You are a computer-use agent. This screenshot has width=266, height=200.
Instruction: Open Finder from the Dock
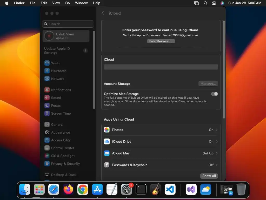(x=25, y=189)
